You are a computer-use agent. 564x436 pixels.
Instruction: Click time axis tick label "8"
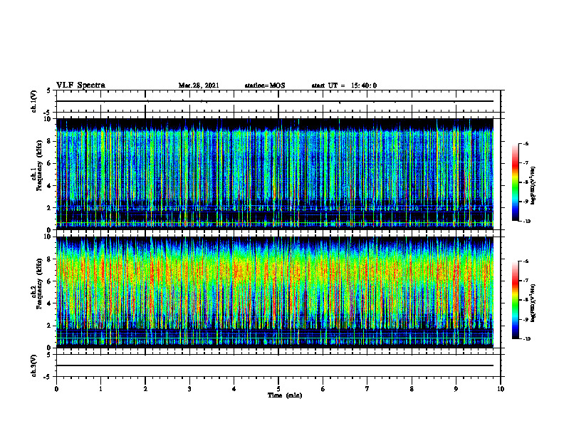(x=412, y=389)
